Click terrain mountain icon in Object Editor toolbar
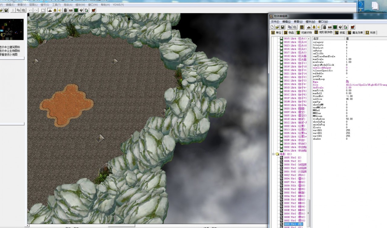Screen dimensions: 387x228 coord(309,27)
